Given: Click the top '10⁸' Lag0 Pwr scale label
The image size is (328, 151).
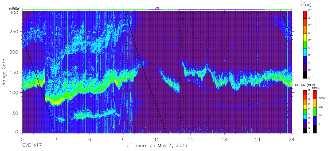Looking at the screenshot, I should pos(310,10).
